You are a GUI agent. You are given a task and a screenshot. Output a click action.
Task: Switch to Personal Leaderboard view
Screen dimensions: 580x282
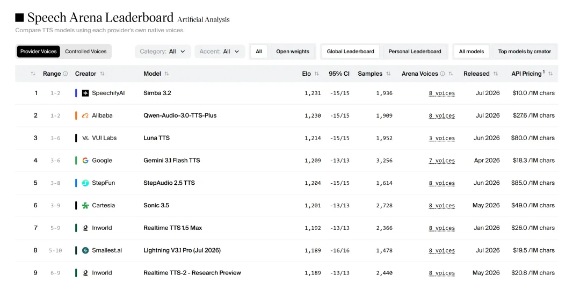point(415,52)
